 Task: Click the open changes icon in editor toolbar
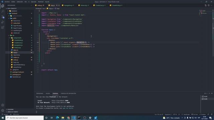tap(206, 5)
